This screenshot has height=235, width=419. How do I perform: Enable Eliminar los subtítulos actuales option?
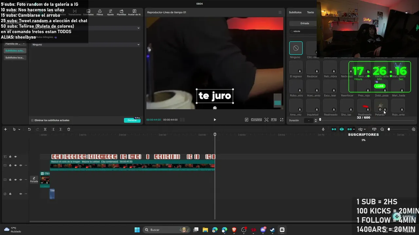(x=32, y=120)
